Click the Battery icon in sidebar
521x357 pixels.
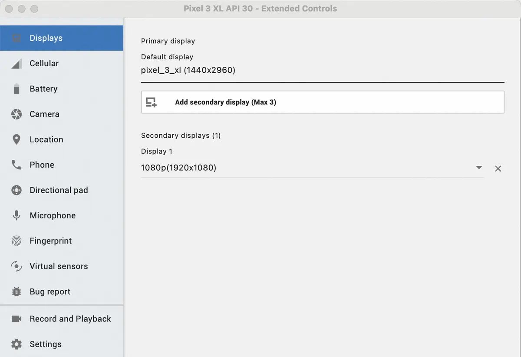point(16,89)
